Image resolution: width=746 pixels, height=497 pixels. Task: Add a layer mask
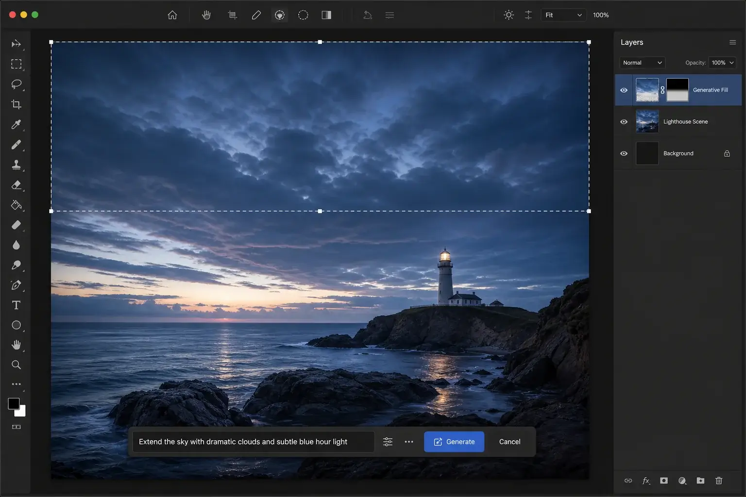coord(664,480)
